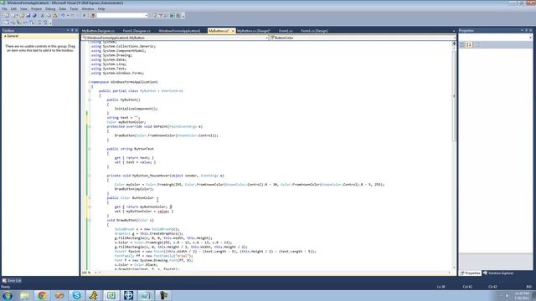Switch to Form1.cs [Design] tab
536x301 pixels.
[x=314, y=31]
